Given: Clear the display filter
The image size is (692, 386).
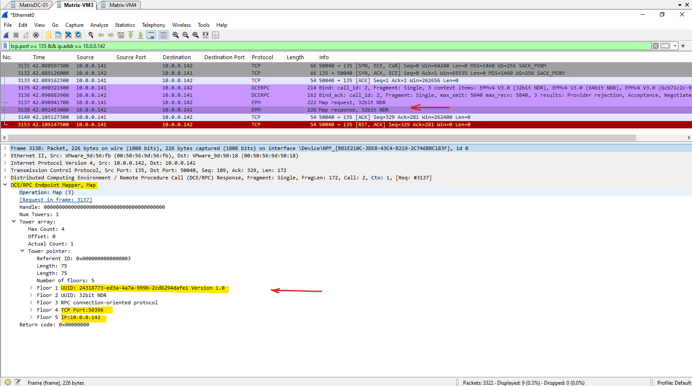Looking at the screenshot, I should [656, 46].
